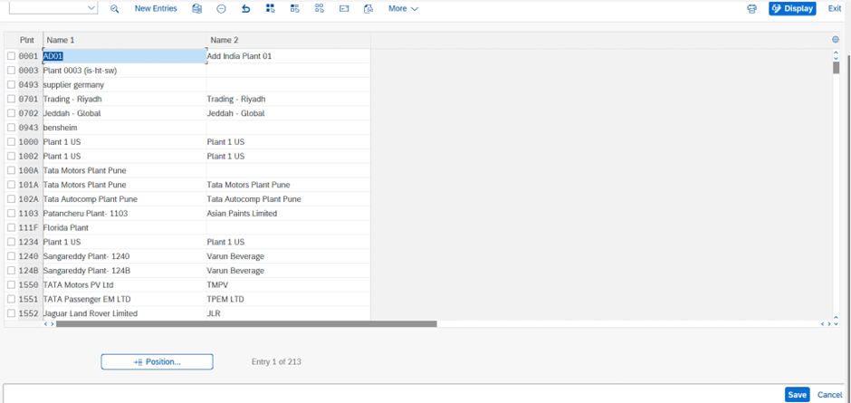This screenshot has width=851, height=403.
Task: Click plant code 101A
Action: click(29, 185)
